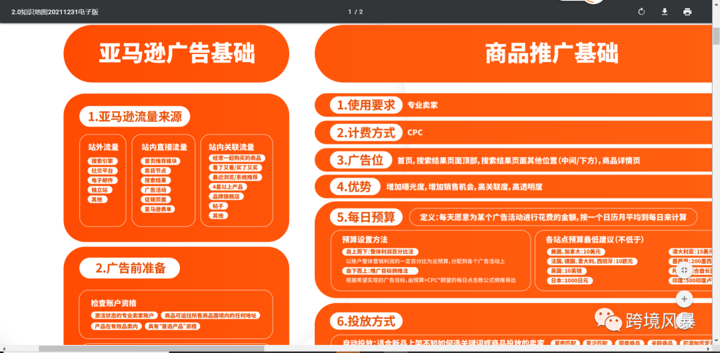Viewport: 720px width, 353px height.
Task: Click the 亚马逊广告基础 heading
Action: coord(176,54)
